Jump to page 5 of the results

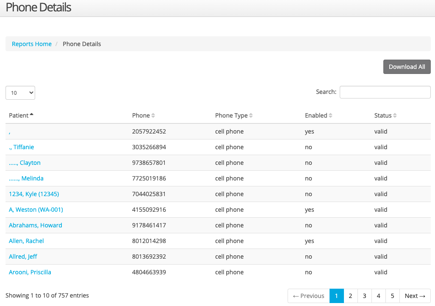[x=392, y=296]
